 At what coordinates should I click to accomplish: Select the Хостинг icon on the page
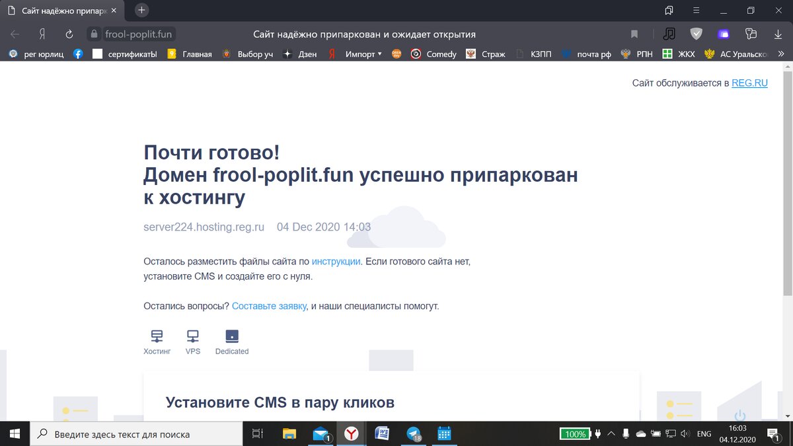[157, 336]
